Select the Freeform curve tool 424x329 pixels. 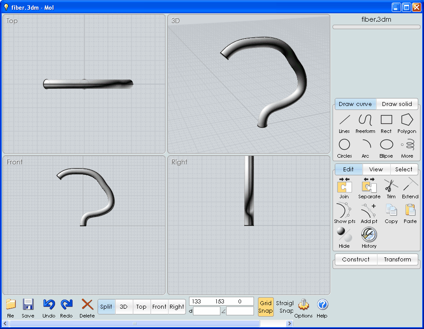(x=365, y=123)
